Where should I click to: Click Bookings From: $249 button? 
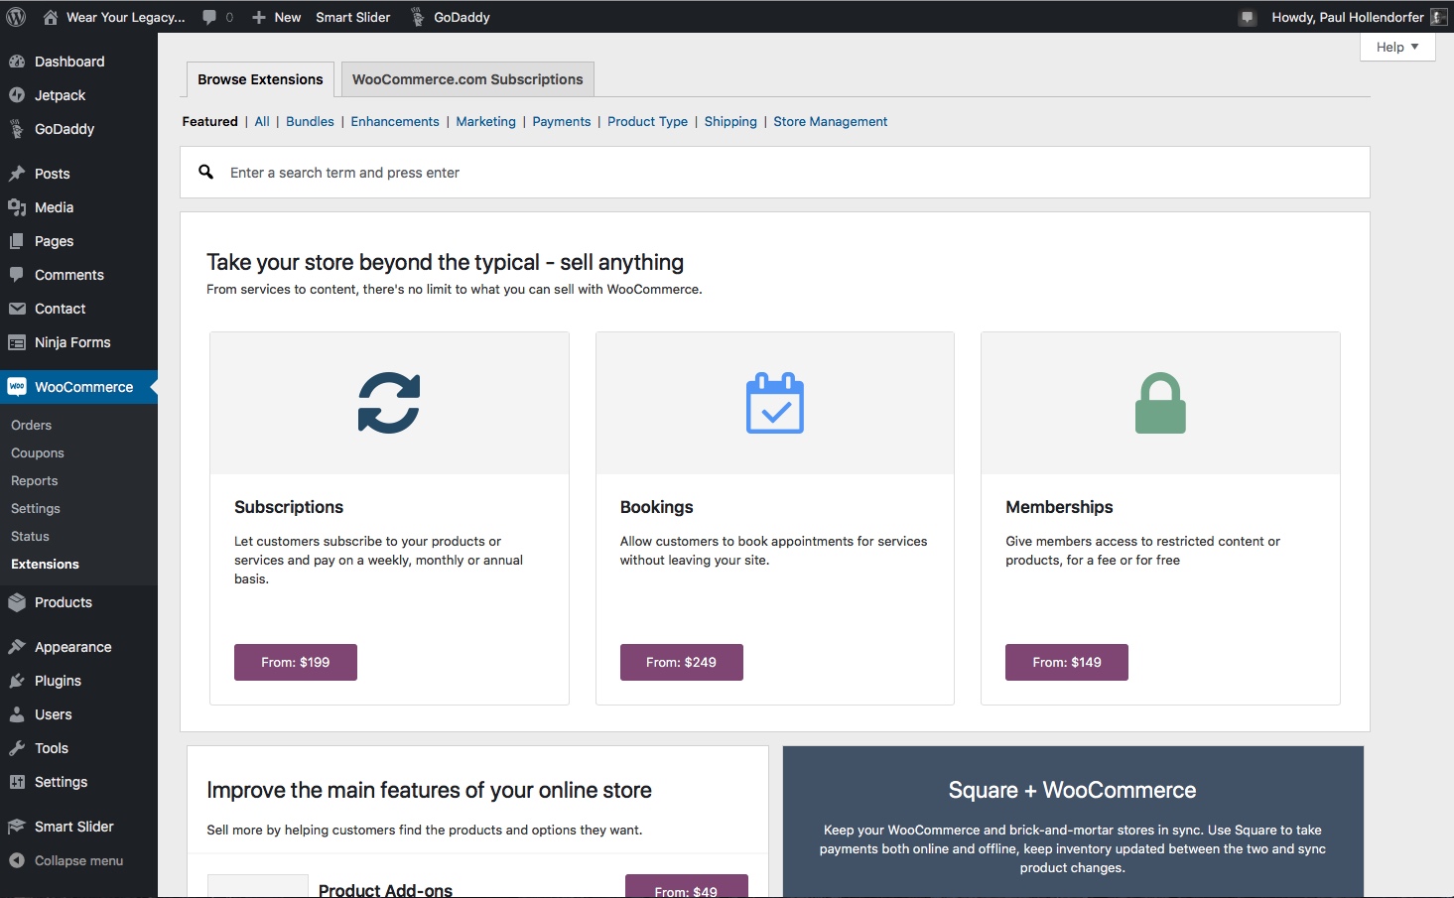(682, 662)
